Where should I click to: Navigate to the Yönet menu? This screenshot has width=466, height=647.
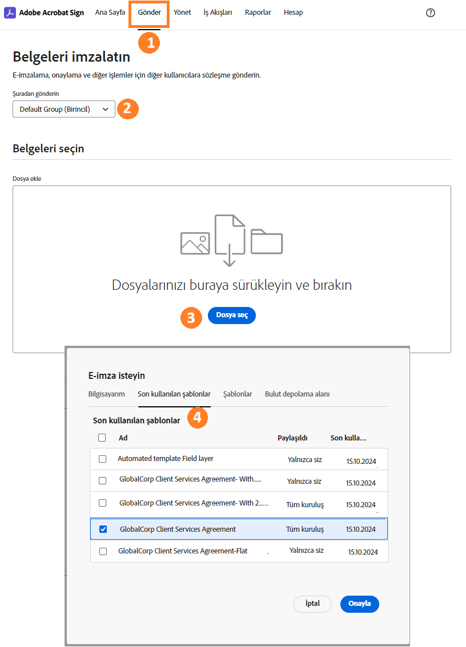point(182,12)
